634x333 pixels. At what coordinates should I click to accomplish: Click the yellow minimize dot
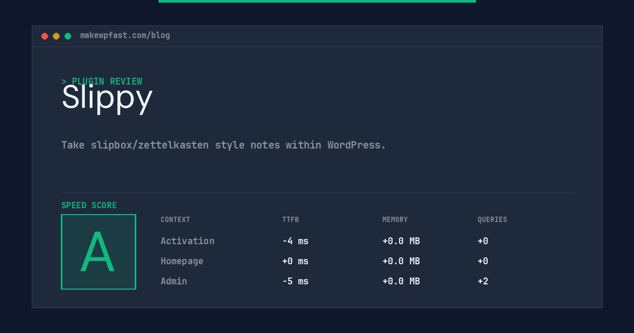tap(56, 36)
